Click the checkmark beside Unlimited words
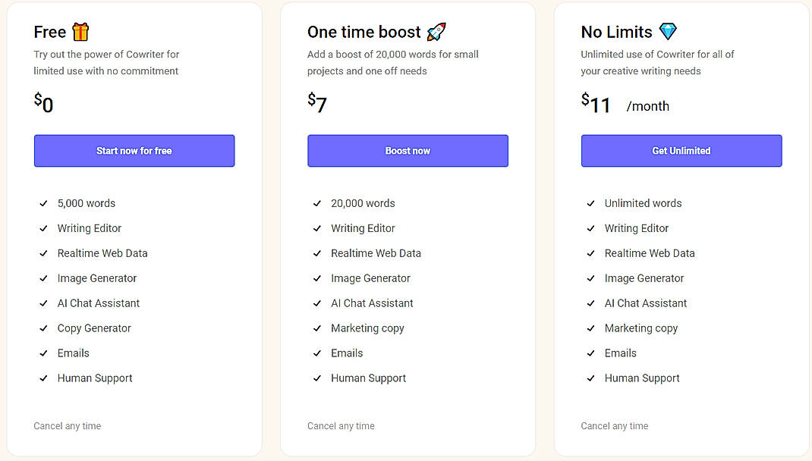 590,203
